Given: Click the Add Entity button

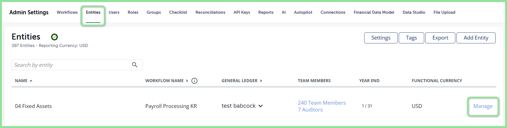Looking at the screenshot, I should 476,38.
